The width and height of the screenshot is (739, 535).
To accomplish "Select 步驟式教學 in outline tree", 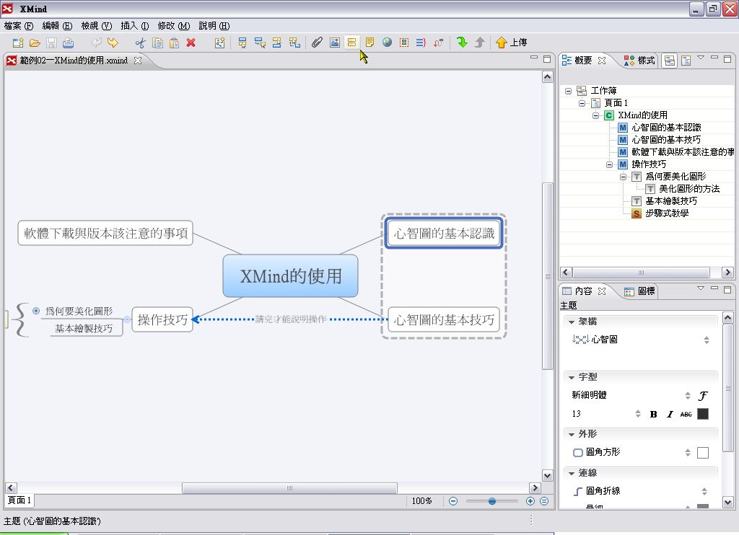I will [666, 213].
